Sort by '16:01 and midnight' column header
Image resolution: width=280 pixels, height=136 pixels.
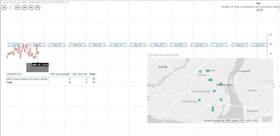point(60,74)
